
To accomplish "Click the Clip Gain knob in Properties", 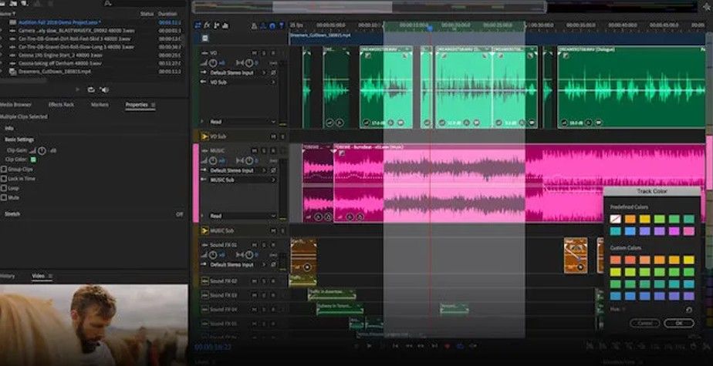I will point(42,150).
